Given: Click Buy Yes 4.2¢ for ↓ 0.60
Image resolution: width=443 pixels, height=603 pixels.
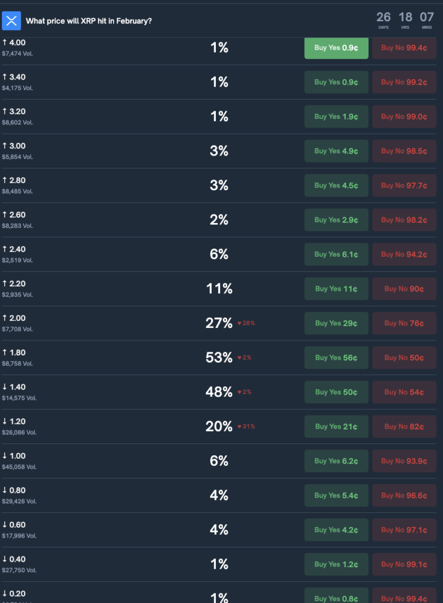Looking at the screenshot, I should tap(336, 530).
